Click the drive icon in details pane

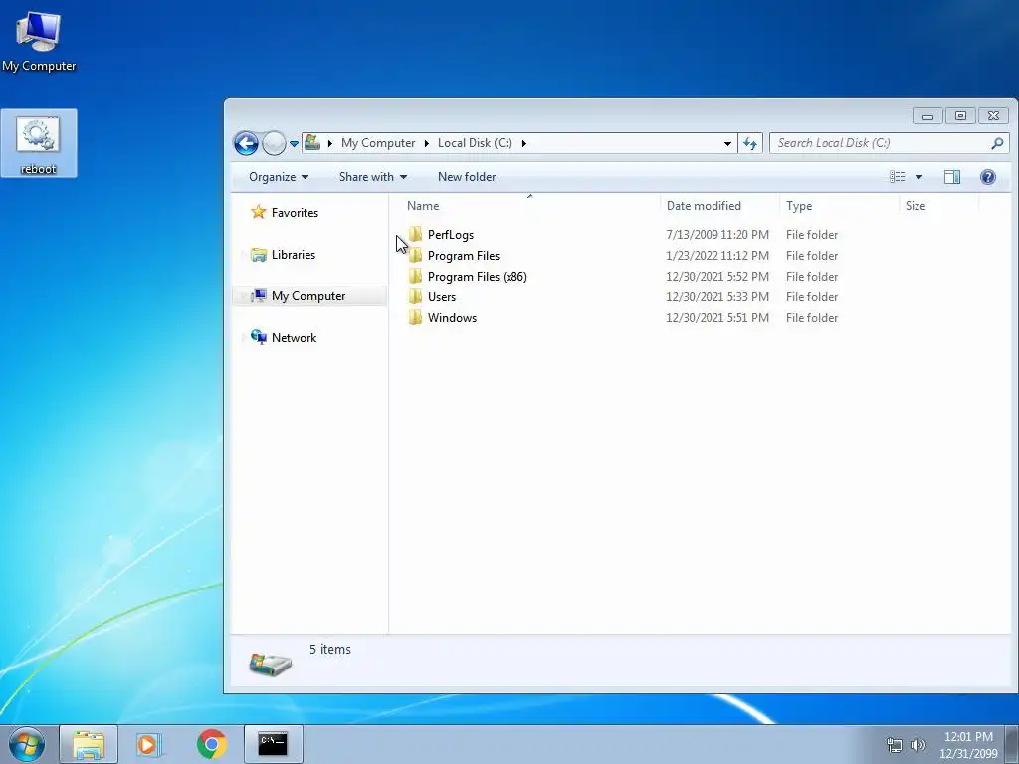[x=271, y=664]
